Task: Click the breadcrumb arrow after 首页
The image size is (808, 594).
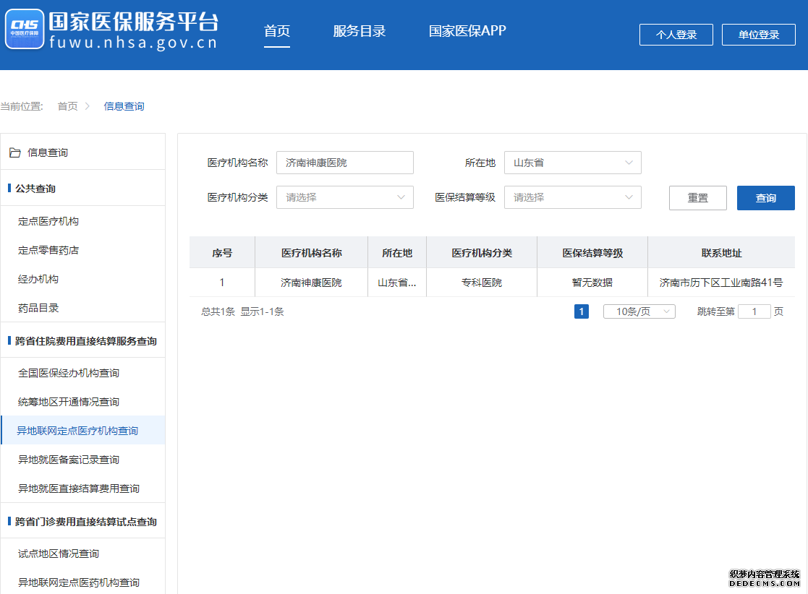Action: tap(87, 106)
